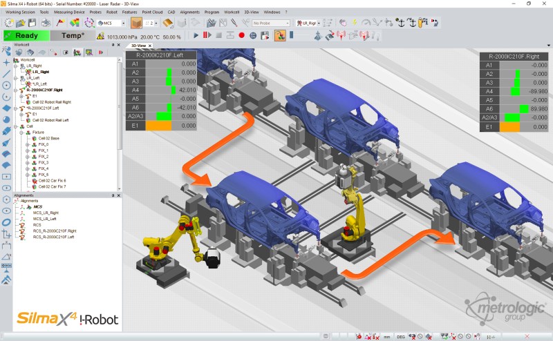The height and width of the screenshot is (341, 553).
Task: Click the color map icon in toolbar
Action: point(75,23)
